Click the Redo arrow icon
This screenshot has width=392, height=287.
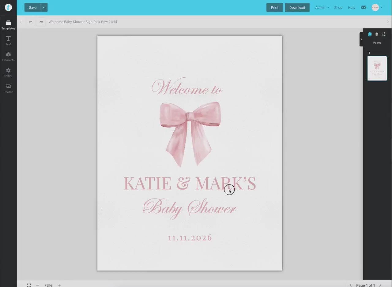pos(41,22)
